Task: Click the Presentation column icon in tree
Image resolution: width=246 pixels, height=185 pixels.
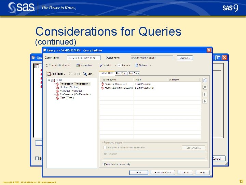Action: pyautogui.click(x=57, y=84)
